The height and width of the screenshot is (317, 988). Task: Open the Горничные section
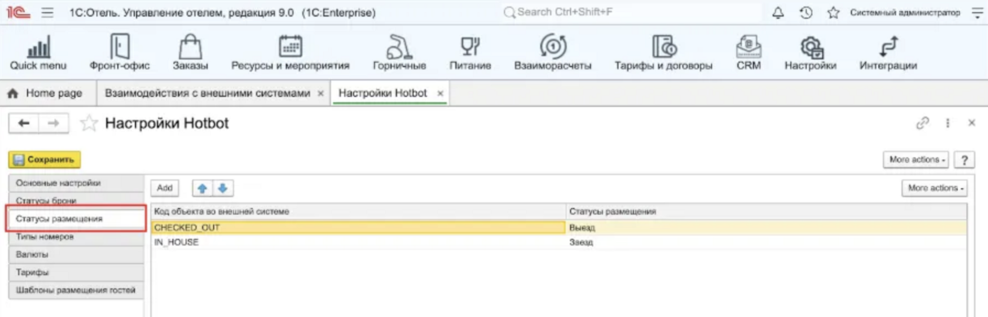pos(399,52)
